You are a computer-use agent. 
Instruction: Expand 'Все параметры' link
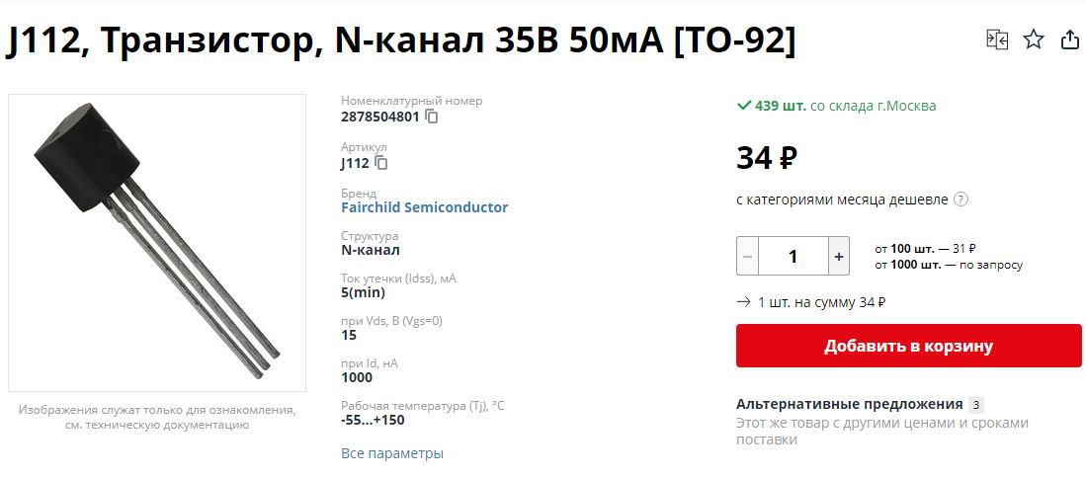point(391,453)
